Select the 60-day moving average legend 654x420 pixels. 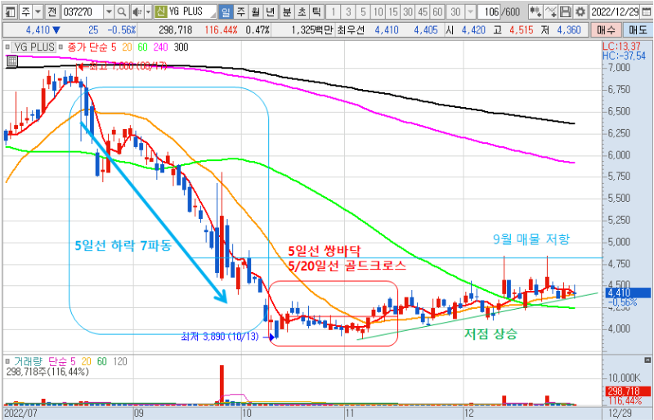coord(142,47)
